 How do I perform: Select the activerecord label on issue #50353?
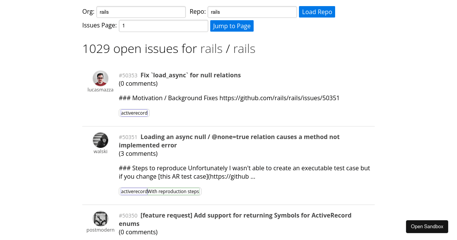[134, 113]
